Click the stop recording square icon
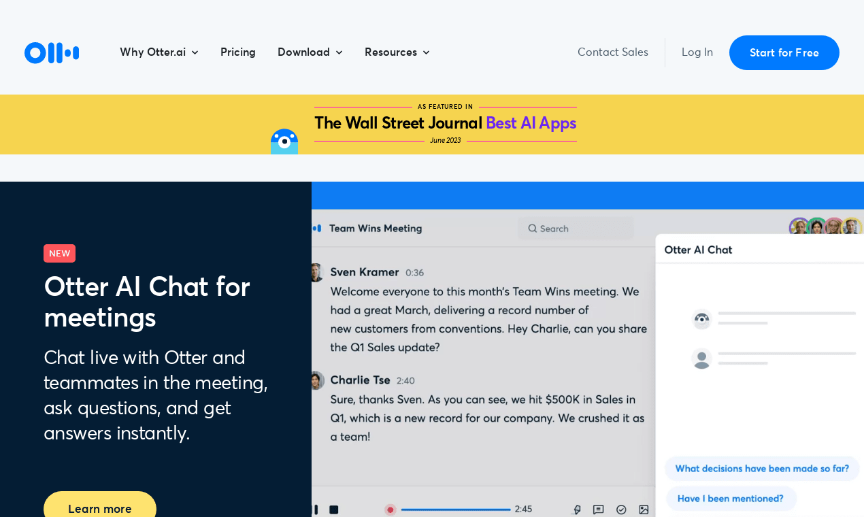The image size is (864, 517). pyautogui.click(x=334, y=510)
